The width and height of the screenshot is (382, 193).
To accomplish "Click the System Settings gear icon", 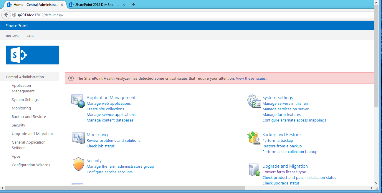I will click(254, 101).
